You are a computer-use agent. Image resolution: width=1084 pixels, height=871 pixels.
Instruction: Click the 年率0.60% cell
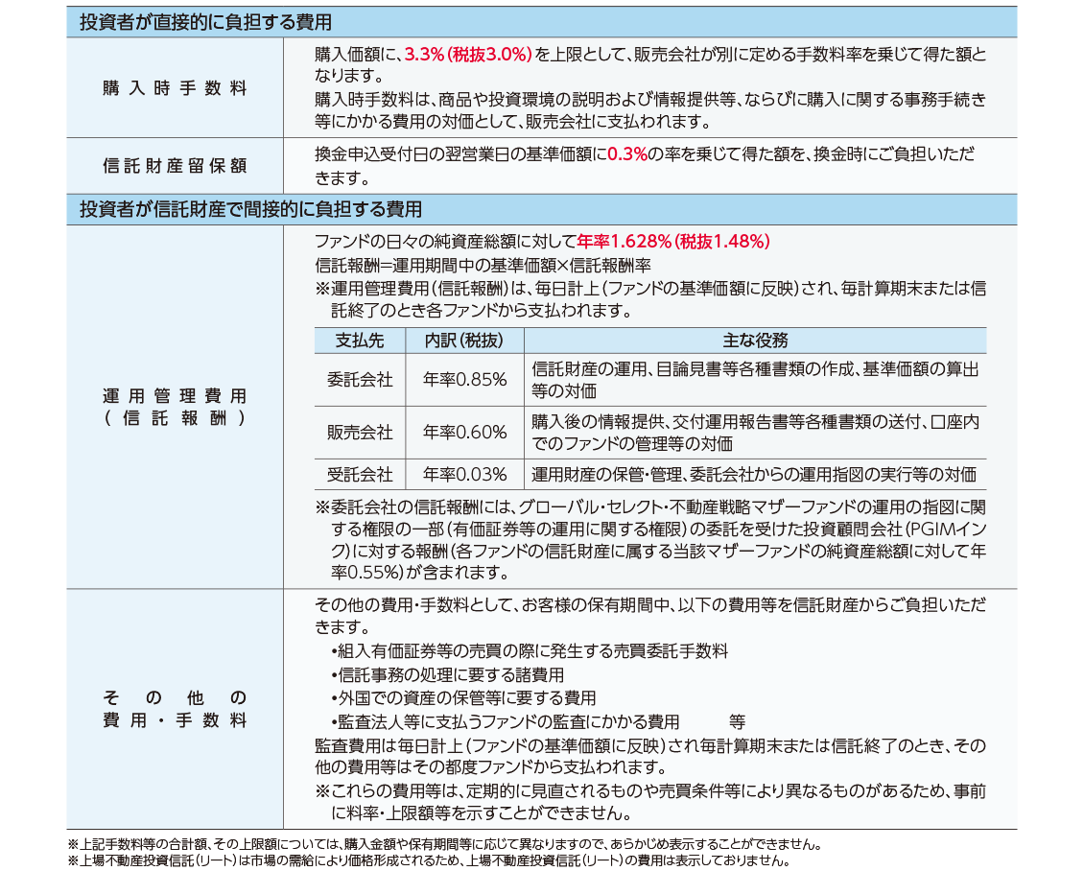coord(464,433)
